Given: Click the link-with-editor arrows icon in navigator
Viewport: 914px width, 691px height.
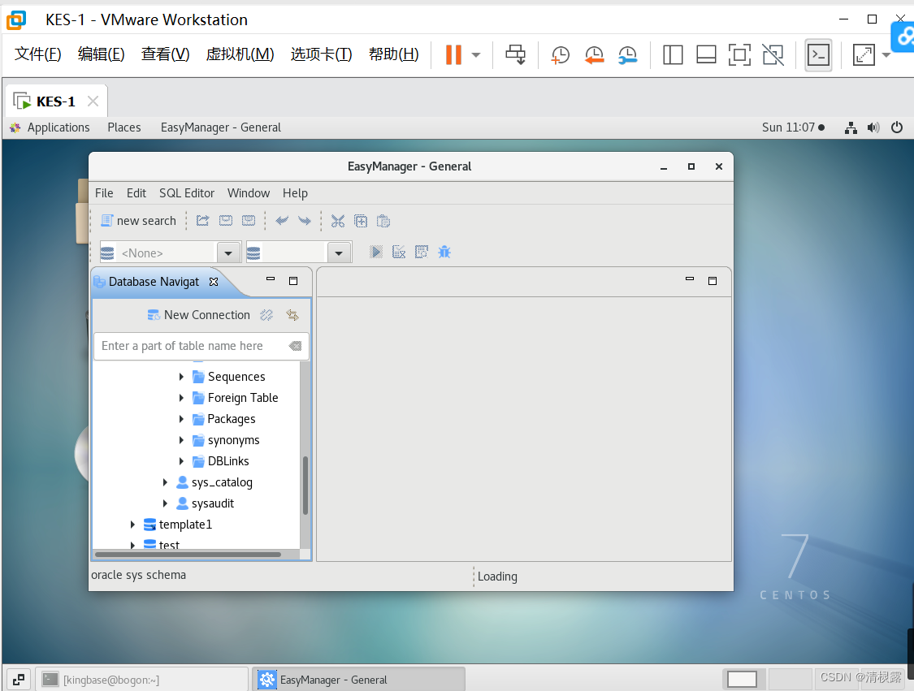Looking at the screenshot, I should 292,315.
